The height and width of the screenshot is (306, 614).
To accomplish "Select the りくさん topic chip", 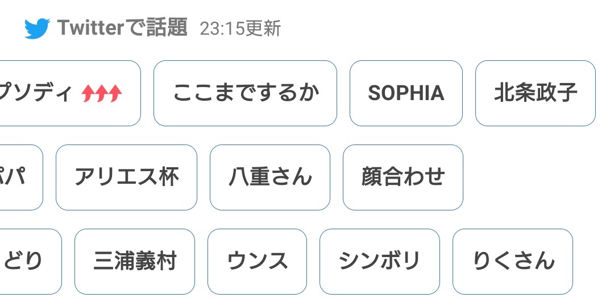I will pyautogui.click(x=513, y=261).
